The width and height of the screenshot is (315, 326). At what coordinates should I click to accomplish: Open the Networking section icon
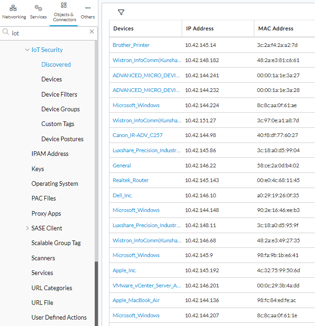pyautogui.click(x=13, y=8)
